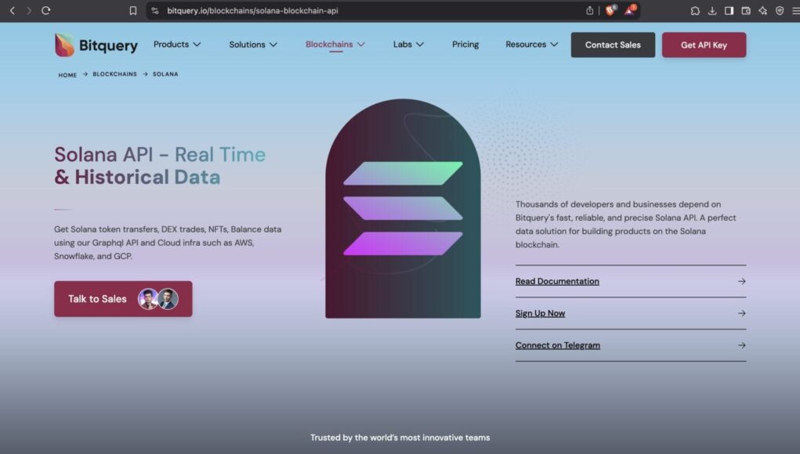The image size is (800, 454).
Task: Open the browser extensions puzzle icon
Action: pos(695,11)
